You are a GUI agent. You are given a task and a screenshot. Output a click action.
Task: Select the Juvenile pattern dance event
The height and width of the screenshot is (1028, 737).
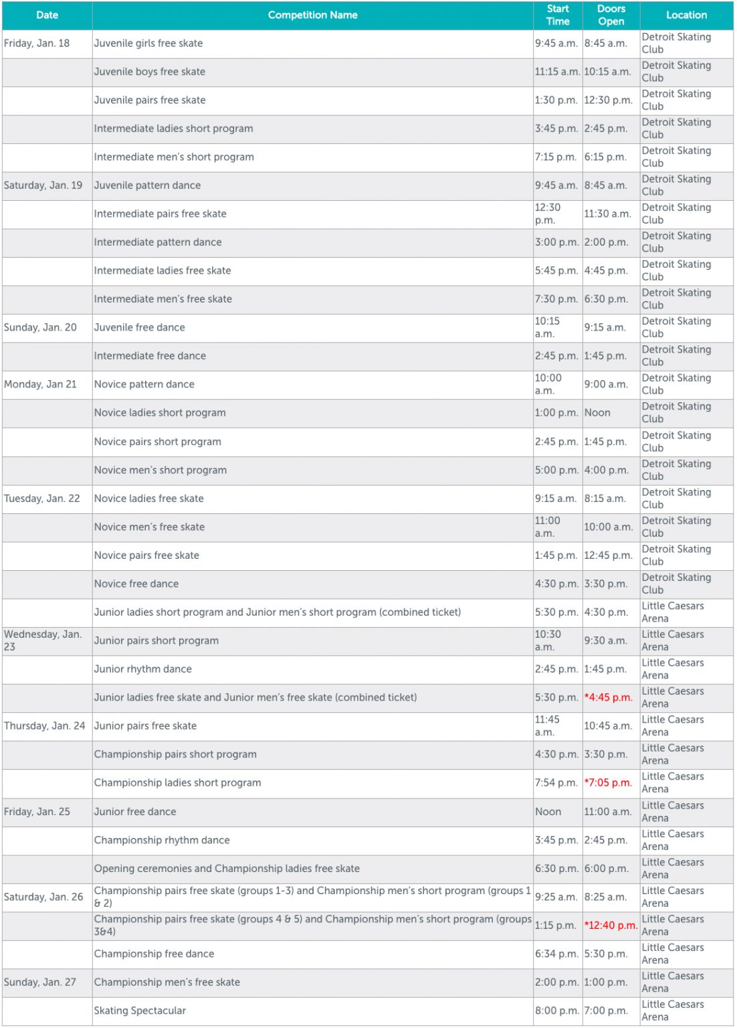coord(147,185)
